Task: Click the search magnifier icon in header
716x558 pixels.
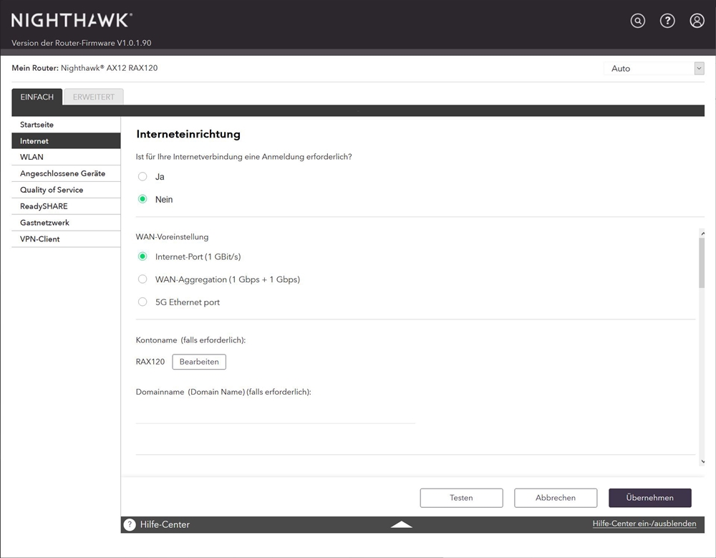Action: coord(637,21)
